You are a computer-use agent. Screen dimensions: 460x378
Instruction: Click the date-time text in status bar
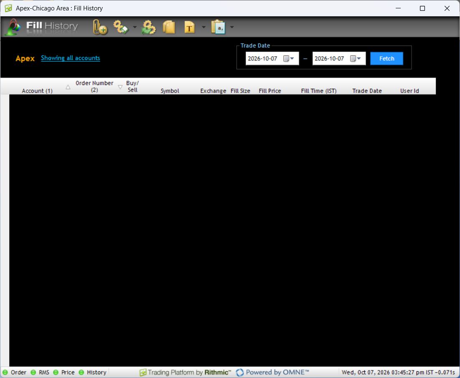coord(398,372)
